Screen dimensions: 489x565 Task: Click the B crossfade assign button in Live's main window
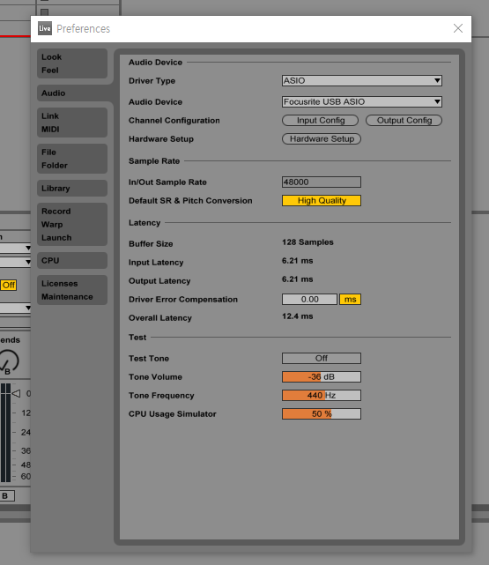(6, 496)
